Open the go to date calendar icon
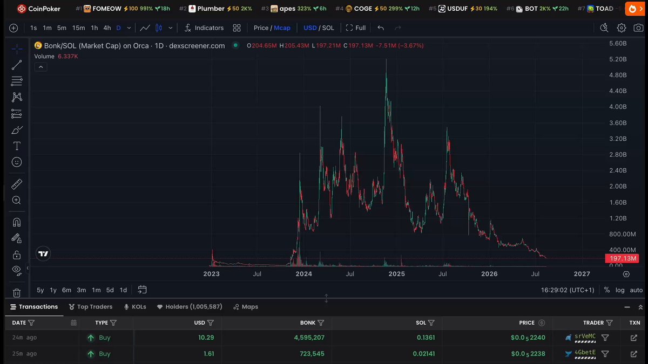Screen dimensions: 648x364 click(x=142, y=290)
